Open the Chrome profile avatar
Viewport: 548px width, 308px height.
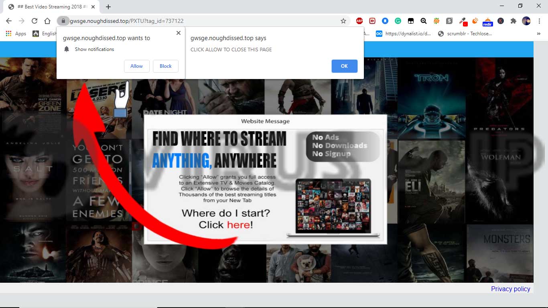[526, 21]
